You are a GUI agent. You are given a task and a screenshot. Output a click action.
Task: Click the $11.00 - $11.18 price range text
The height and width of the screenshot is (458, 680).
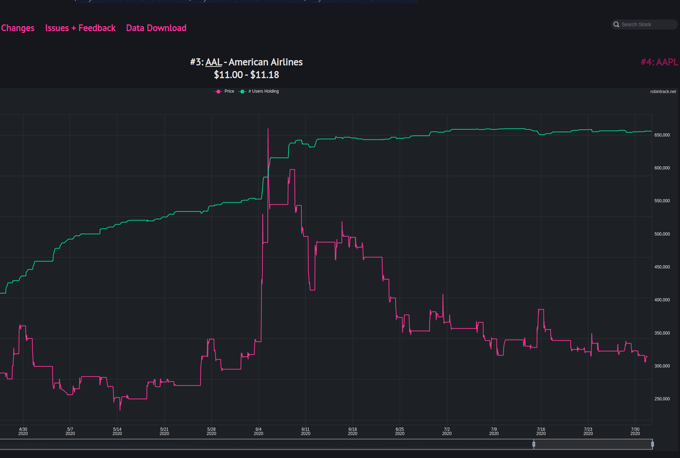246,74
